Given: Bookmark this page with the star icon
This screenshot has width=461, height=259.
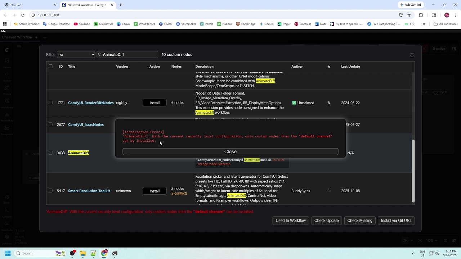Looking at the screenshot, I should 409,15.
